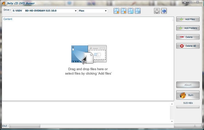Select the E: VXDV drive combo box

[45, 11]
